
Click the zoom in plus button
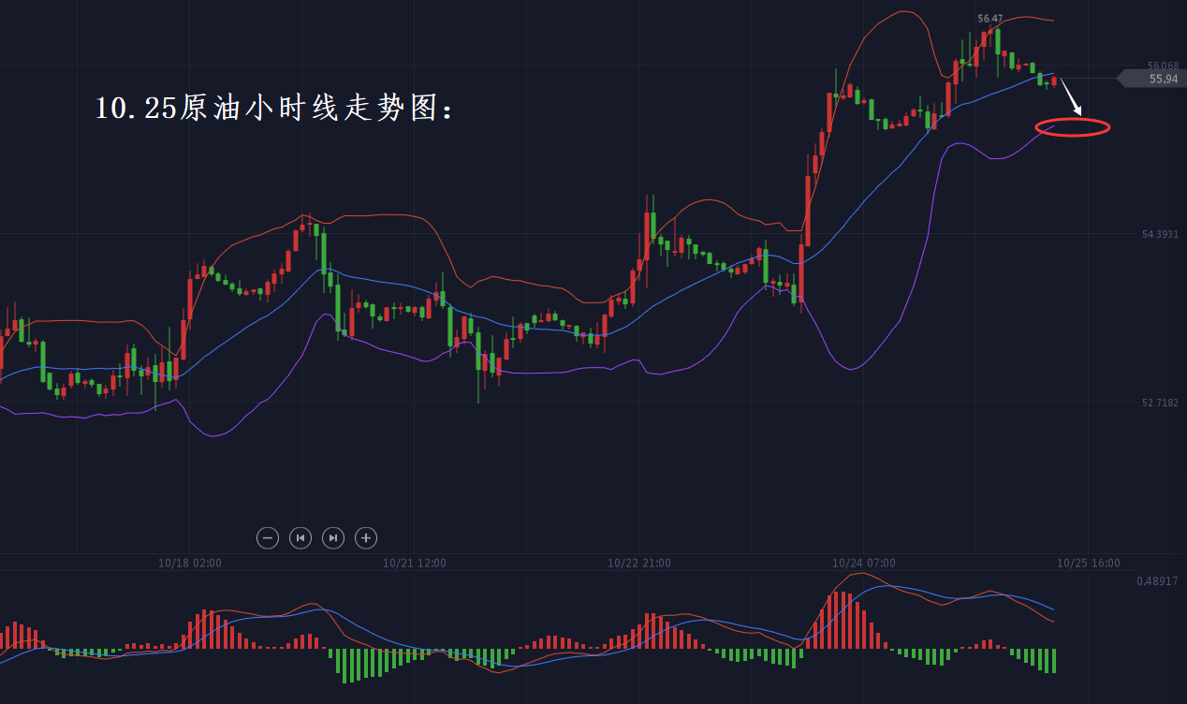pyautogui.click(x=367, y=537)
